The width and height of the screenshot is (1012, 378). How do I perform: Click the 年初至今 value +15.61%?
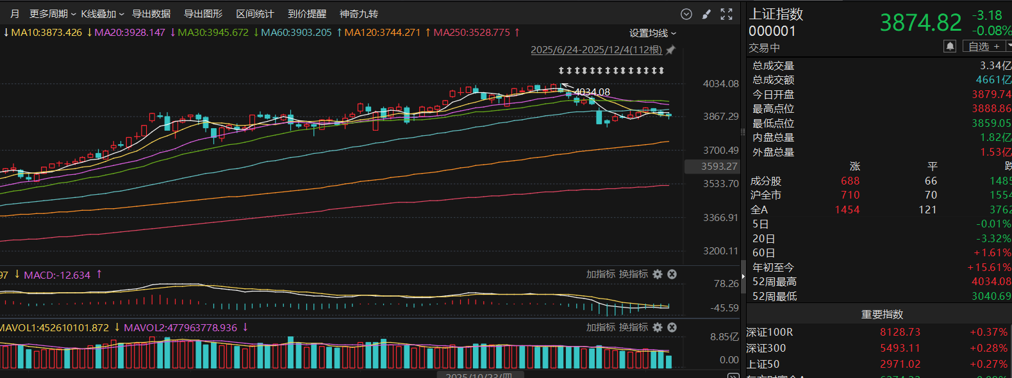(x=990, y=268)
